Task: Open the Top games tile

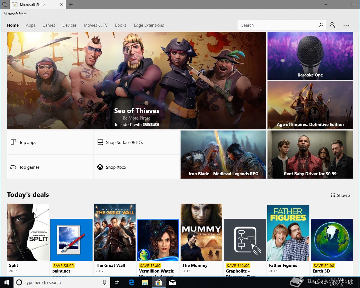Action: coord(50,167)
